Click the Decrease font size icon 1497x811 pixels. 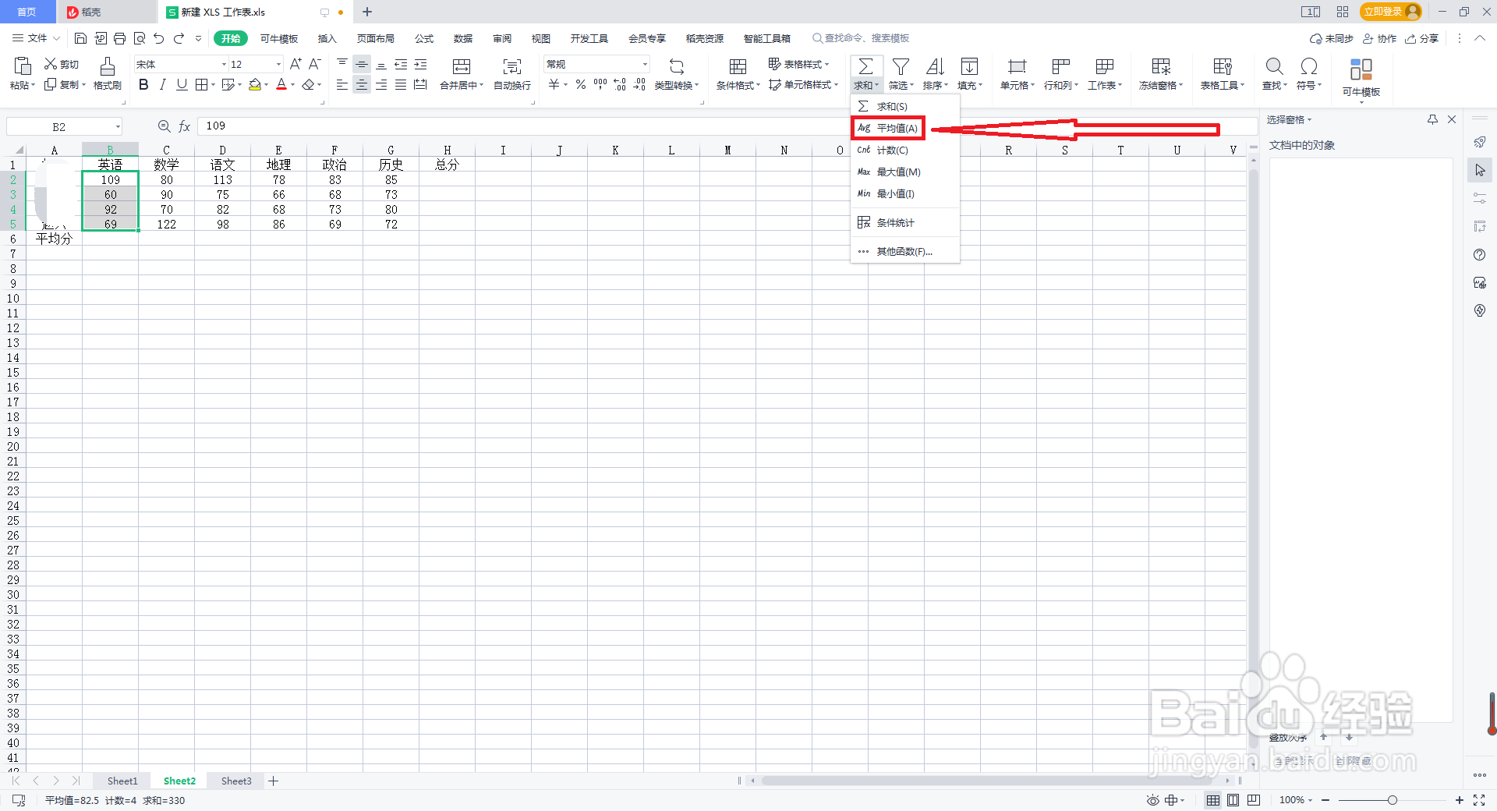(x=315, y=64)
